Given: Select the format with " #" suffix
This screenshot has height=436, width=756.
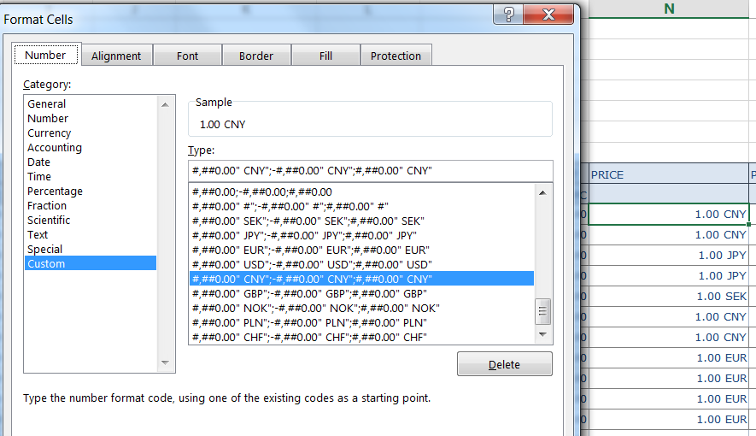Looking at the screenshot, I should [361, 206].
